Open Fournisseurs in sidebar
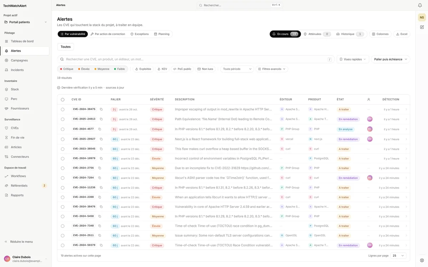This screenshot has width=428, height=267. (x=25, y=108)
